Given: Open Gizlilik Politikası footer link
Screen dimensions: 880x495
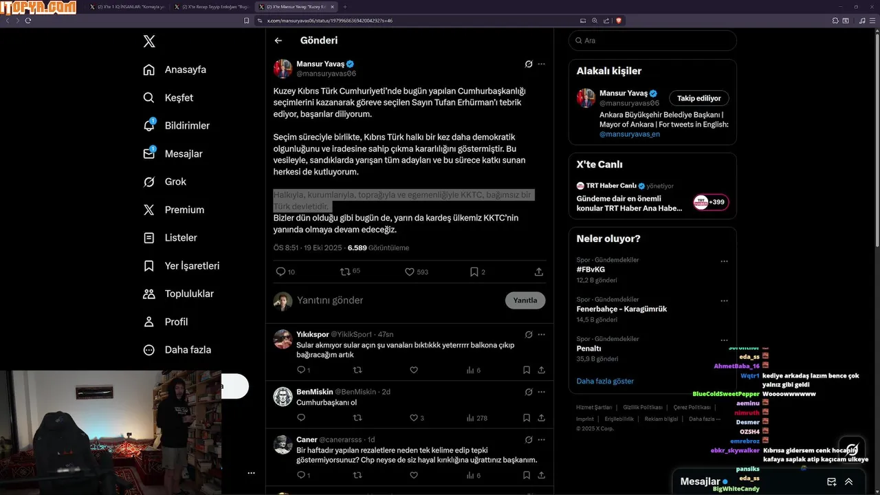Looking at the screenshot, I should [643, 408].
